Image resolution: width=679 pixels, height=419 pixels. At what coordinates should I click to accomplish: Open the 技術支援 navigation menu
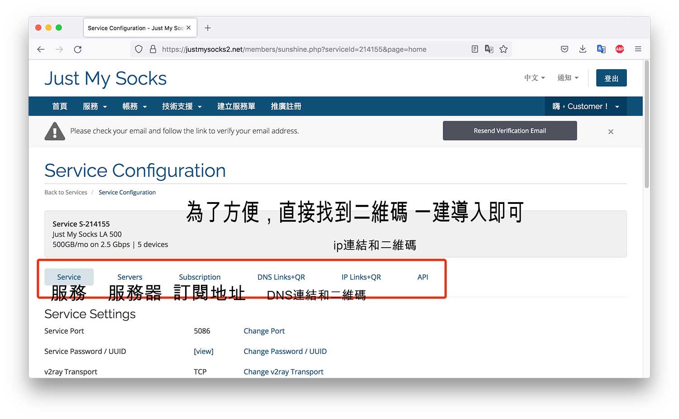coord(182,106)
